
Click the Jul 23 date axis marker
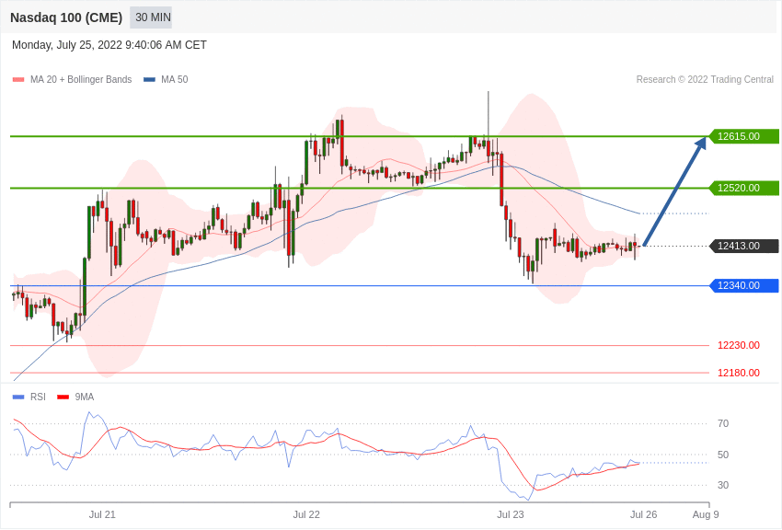tap(511, 514)
